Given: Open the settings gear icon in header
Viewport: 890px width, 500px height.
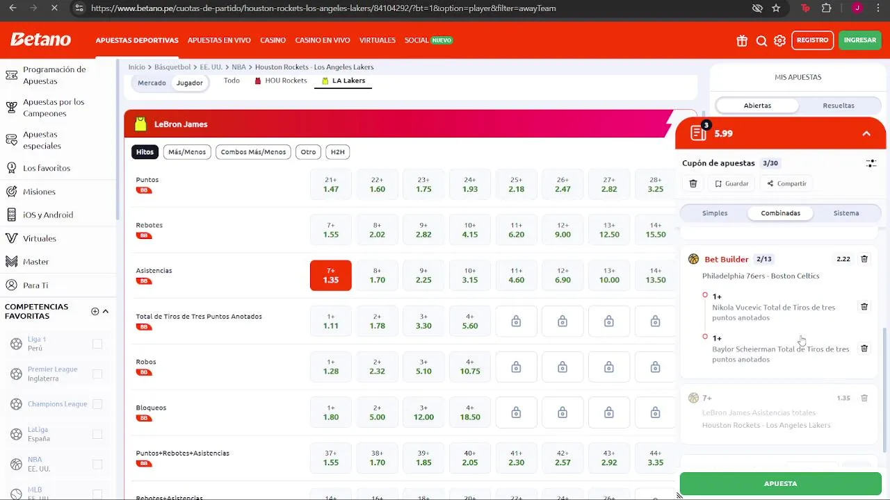Looking at the screenshot, I should coord(779,40).
